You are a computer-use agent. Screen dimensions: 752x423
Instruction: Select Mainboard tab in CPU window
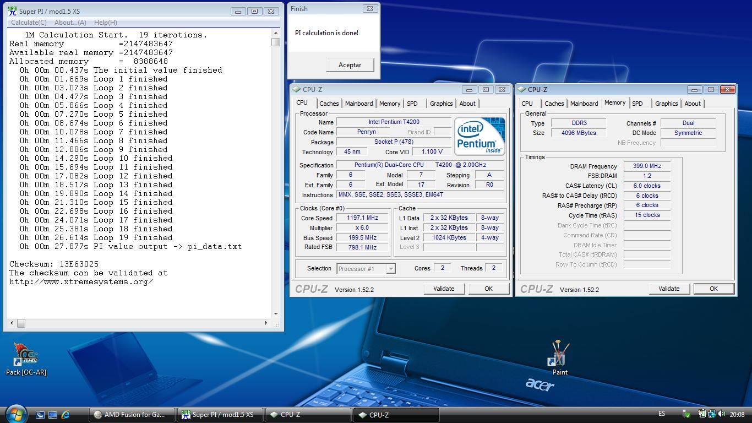[359, 104]
